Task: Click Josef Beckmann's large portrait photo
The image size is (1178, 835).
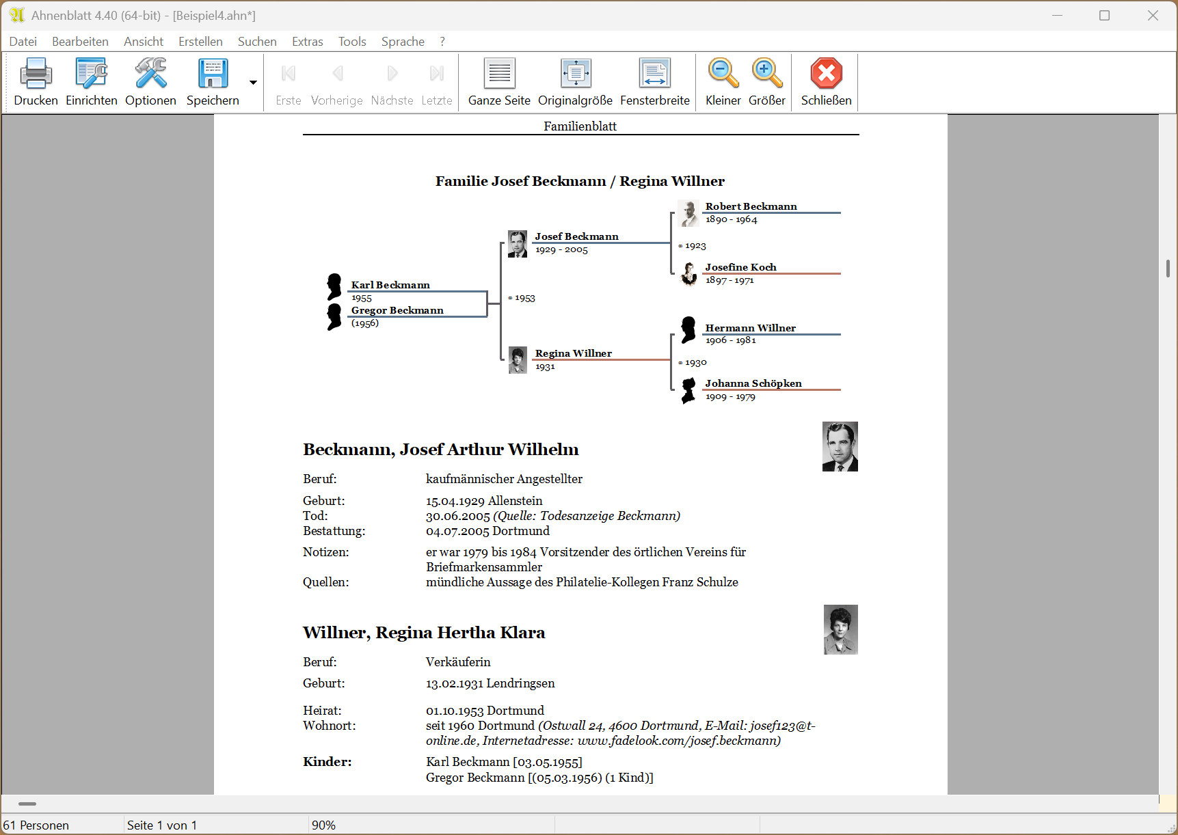Action: click(840, 447)
